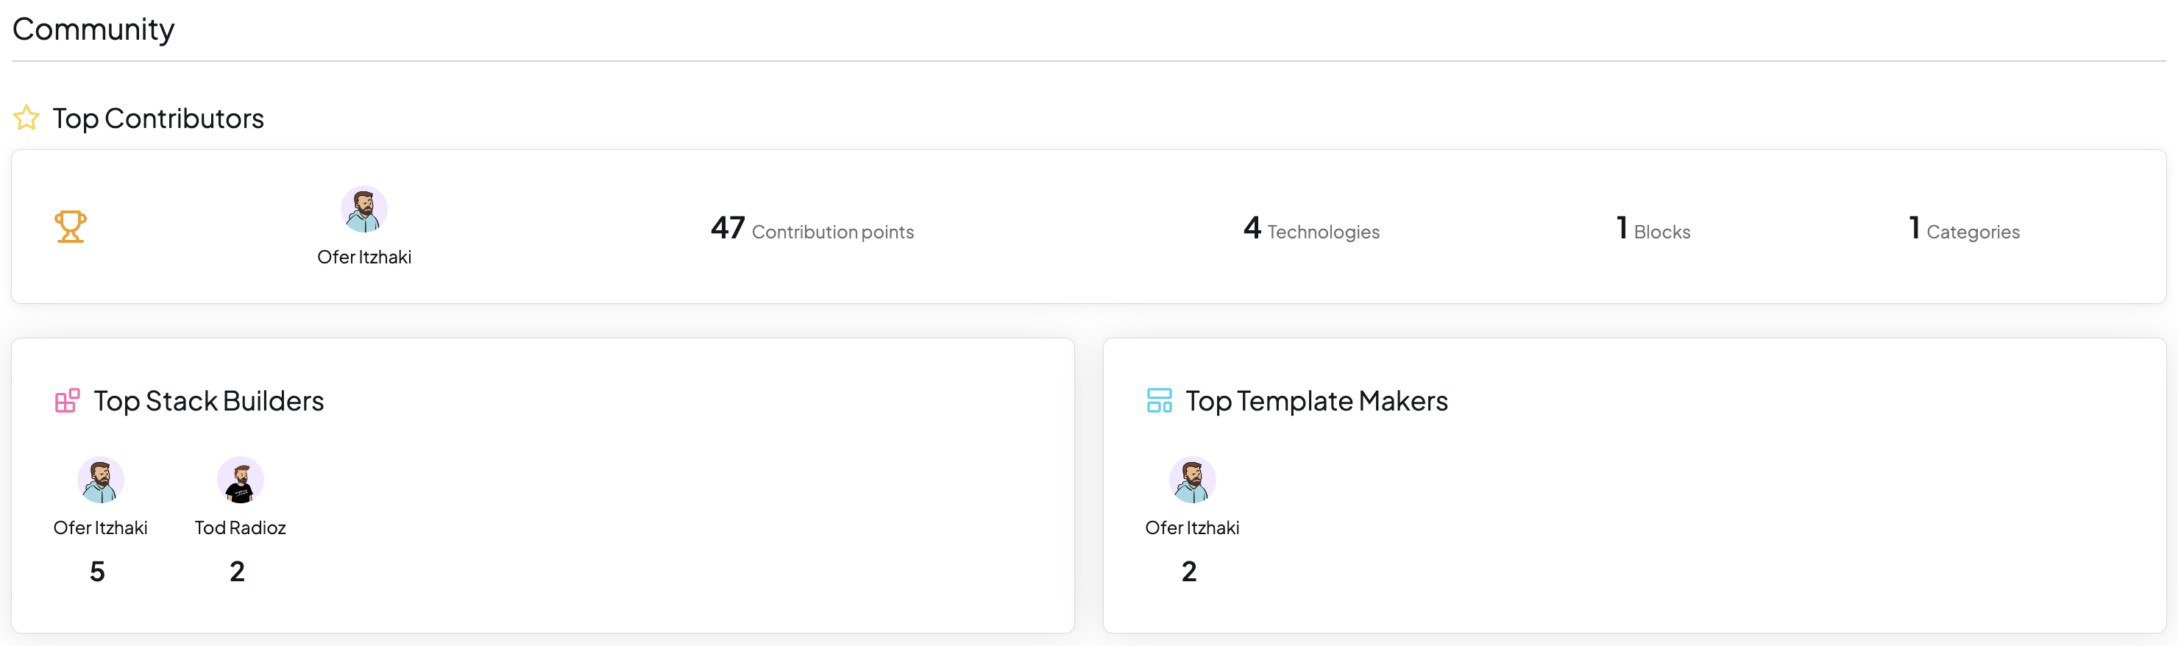Click the 4 Technologies count
The height and width of the screenshot is (646, 2178).
(x=1252, y=227)
